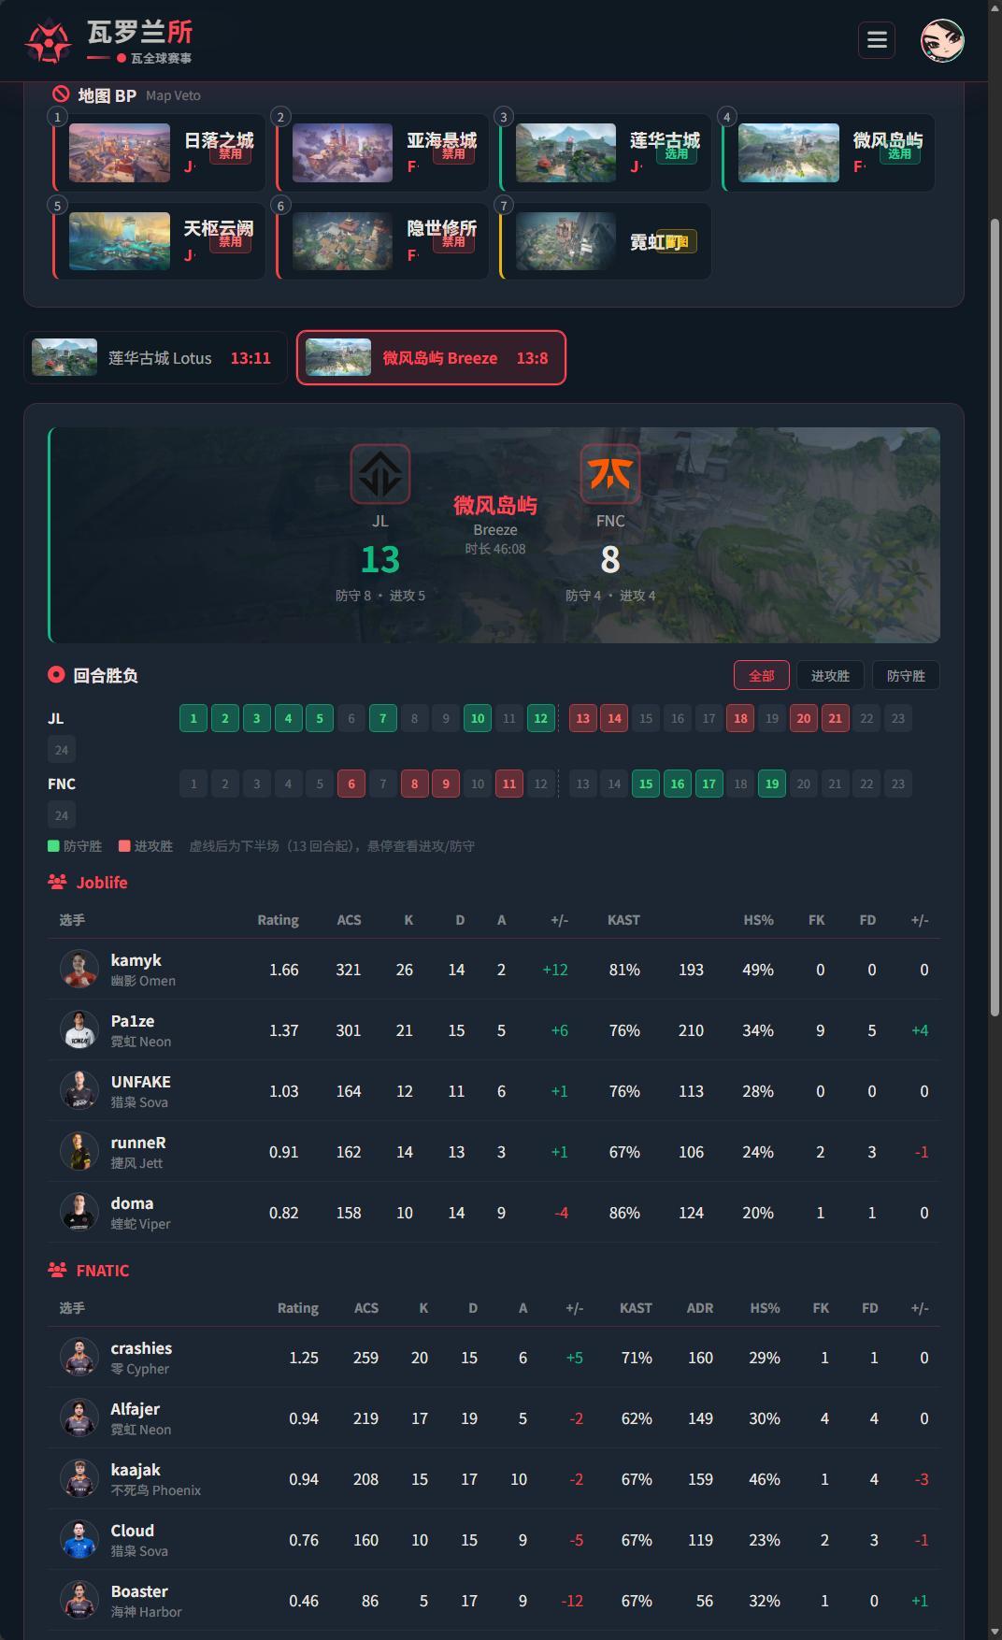Click JL round 10 marker
Screen dimensions: 1002x1640
point(478,718)
